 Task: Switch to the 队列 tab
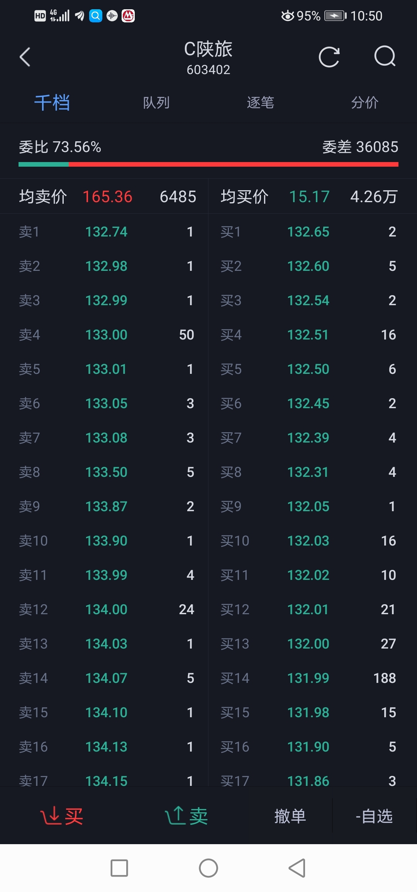click(156, 103)
